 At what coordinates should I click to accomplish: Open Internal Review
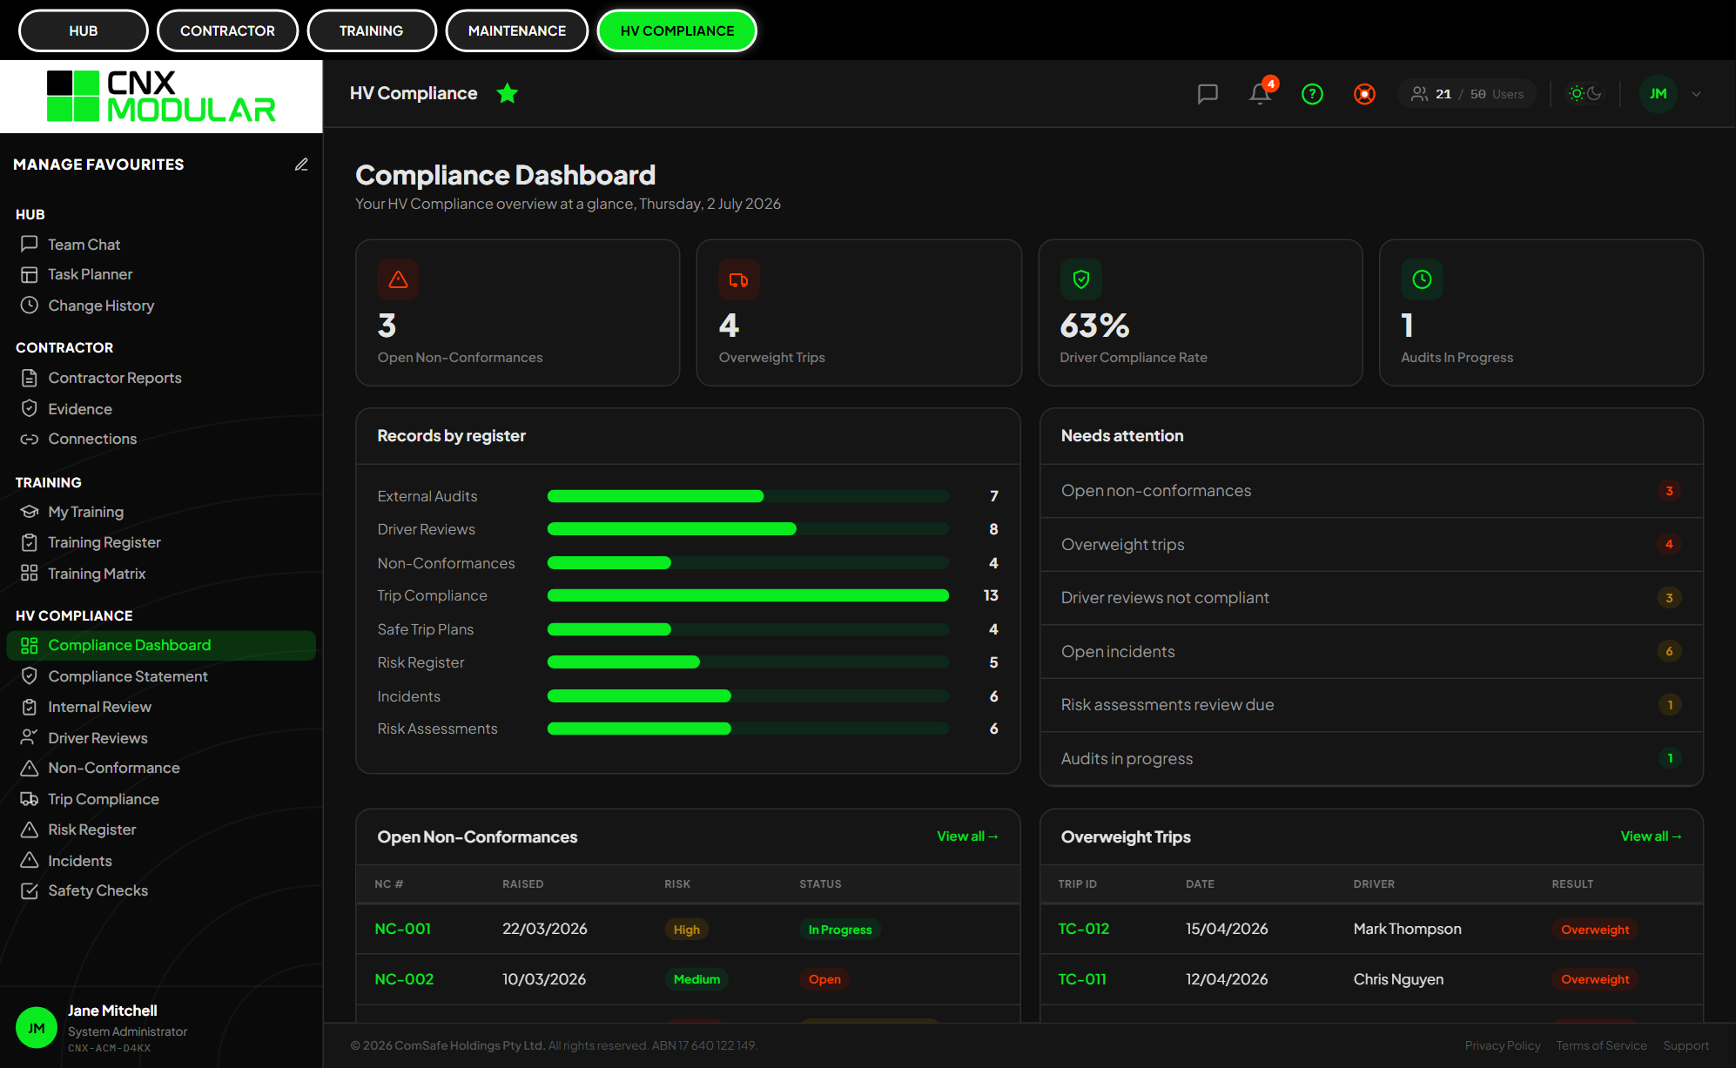[x=161, y=707]
